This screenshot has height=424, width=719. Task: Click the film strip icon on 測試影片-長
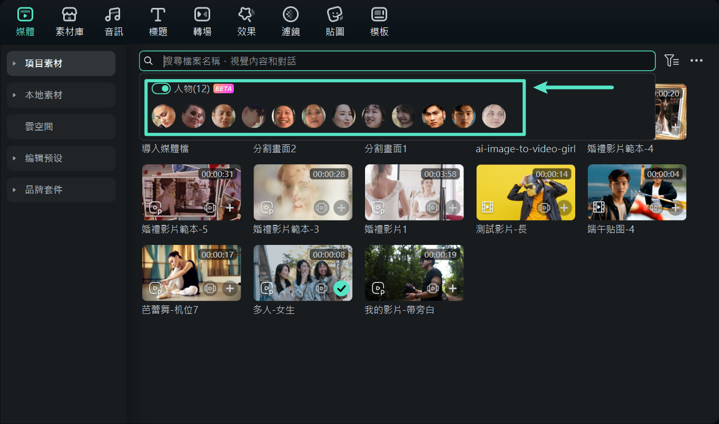pyautogui.click(x=488, y=208)
